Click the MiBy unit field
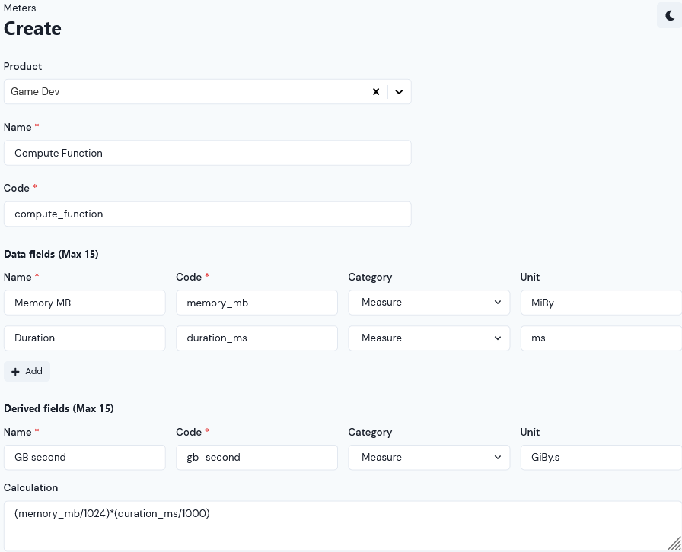The image size is (682, 552). [x=601, y=303]
